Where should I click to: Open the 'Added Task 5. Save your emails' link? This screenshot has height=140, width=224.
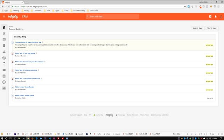(x=25, y=53)
